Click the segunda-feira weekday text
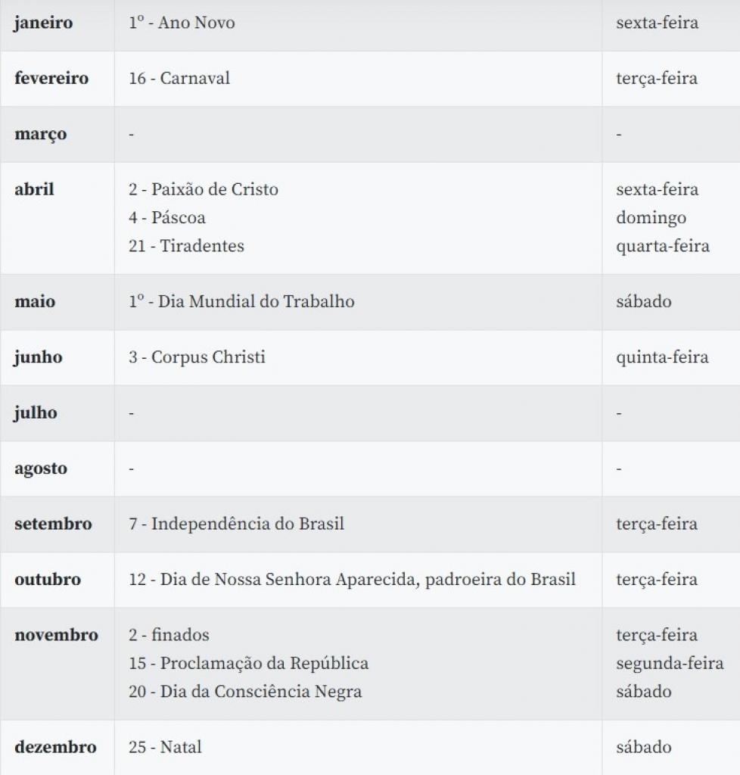The width and height of the screenshot is (740, 775). 670,664
